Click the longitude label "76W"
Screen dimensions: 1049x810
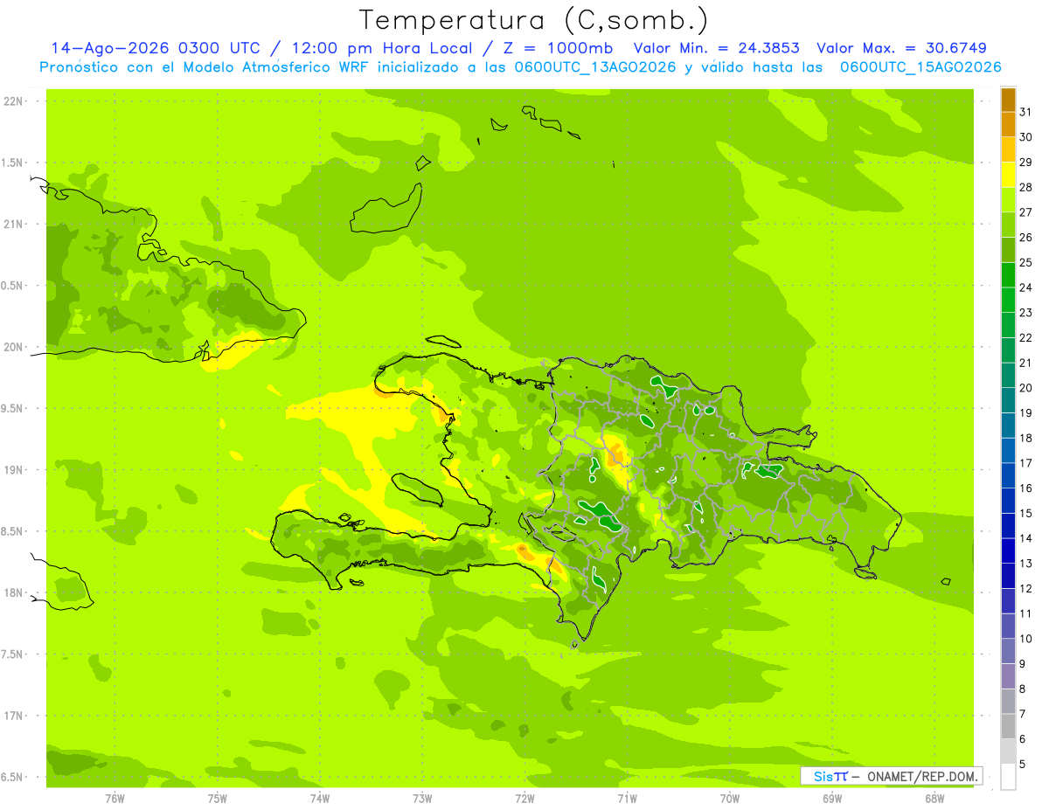coord(115,799)
